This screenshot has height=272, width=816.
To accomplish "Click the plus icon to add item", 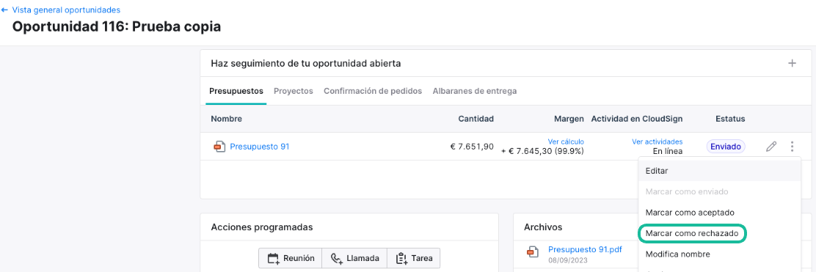I will click(792, 64).
